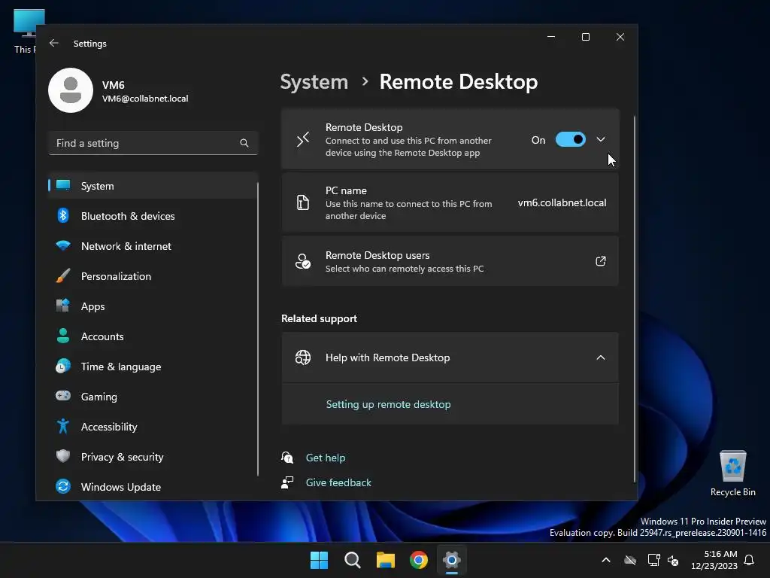Select the Recycle Bin desktop icon
The image size is (770, 578).
pyautogui.click(x=732, y=474)
